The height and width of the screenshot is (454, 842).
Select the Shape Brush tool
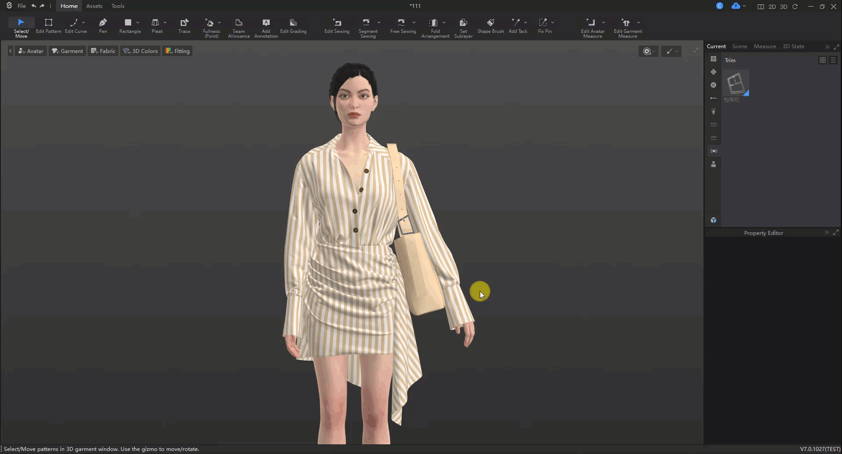[x=490, y=25]
